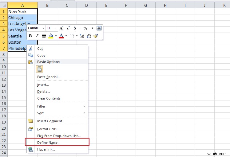Screen dimensions: 230x157
Task: Select row 1 header
Action: pyautogui.click(x=4, y=11)
